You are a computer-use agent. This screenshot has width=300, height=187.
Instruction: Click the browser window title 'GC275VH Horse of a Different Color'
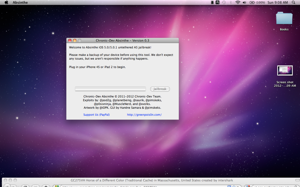pos(152,180)
